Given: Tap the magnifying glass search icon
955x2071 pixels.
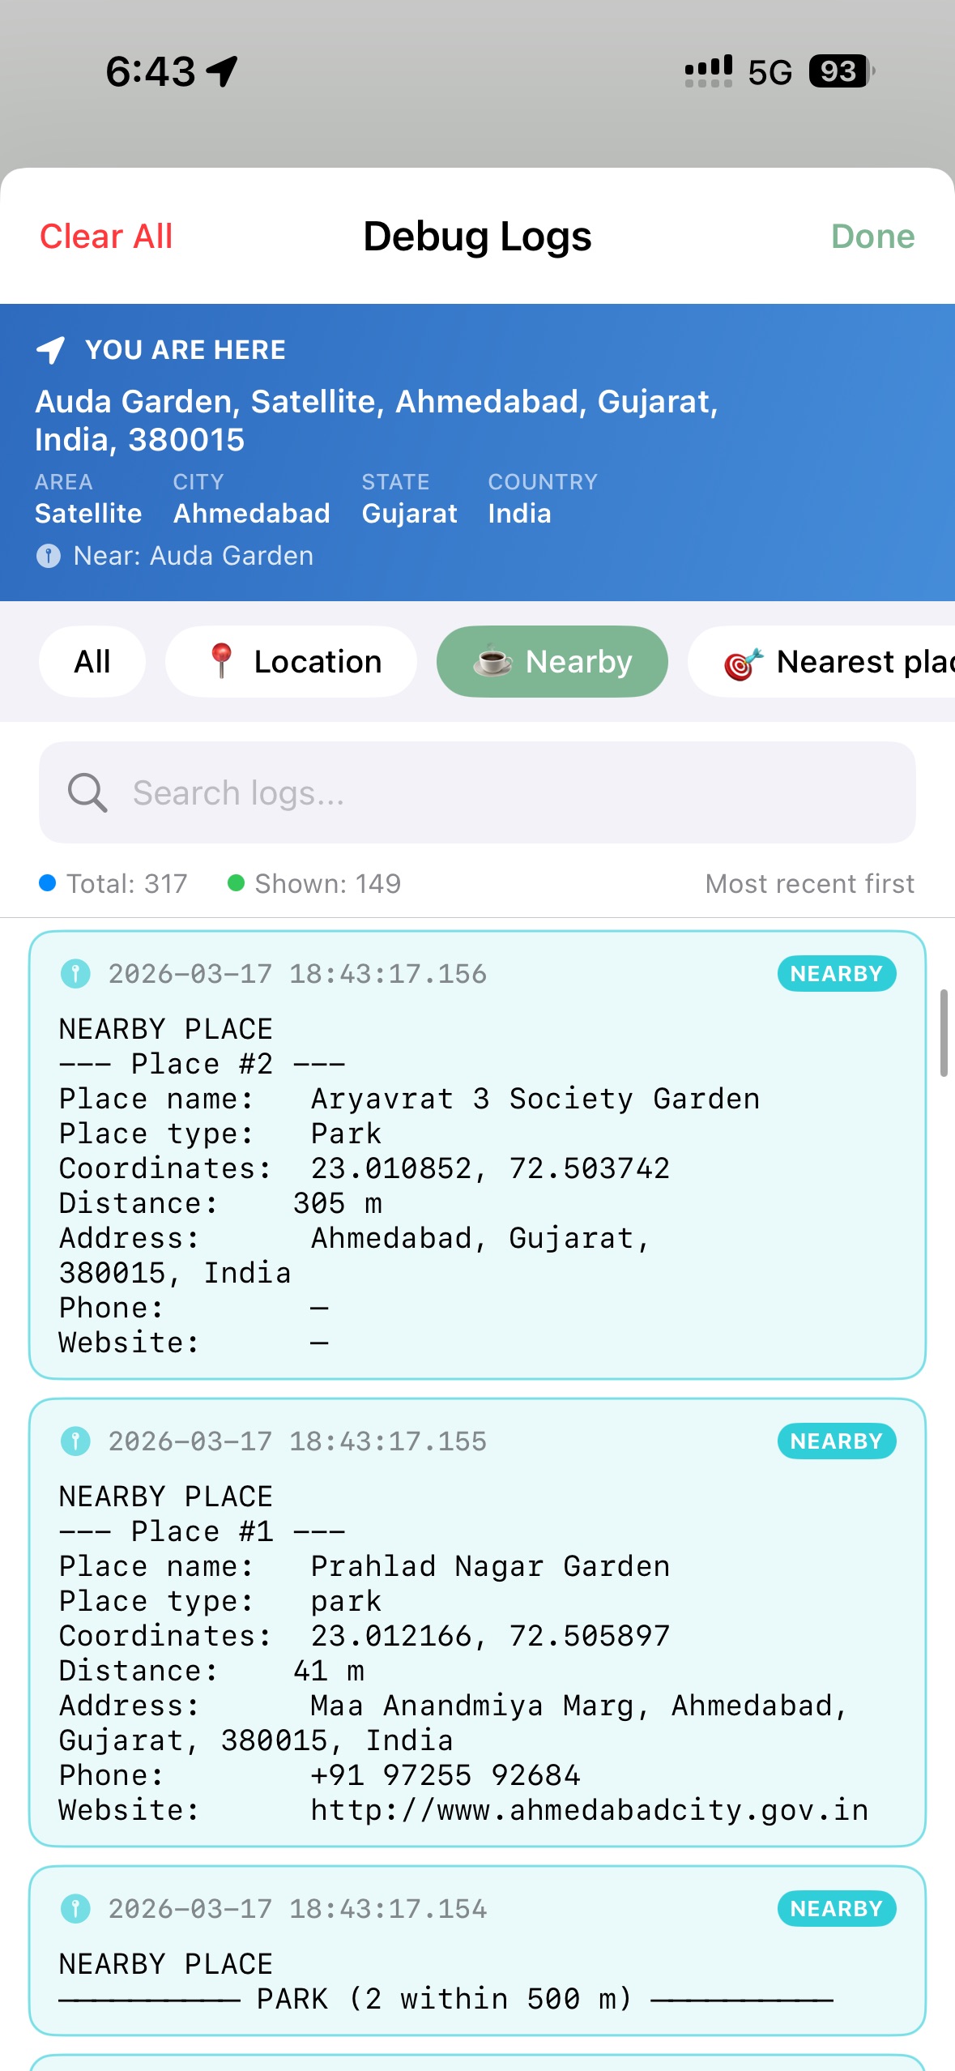Looking at the screenshot, I should coord(87,792).
